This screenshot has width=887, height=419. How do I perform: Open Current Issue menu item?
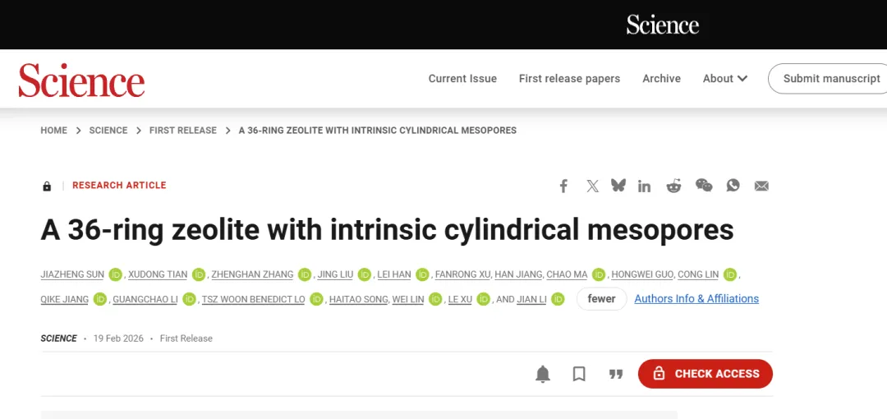click(x=462, y=79)
